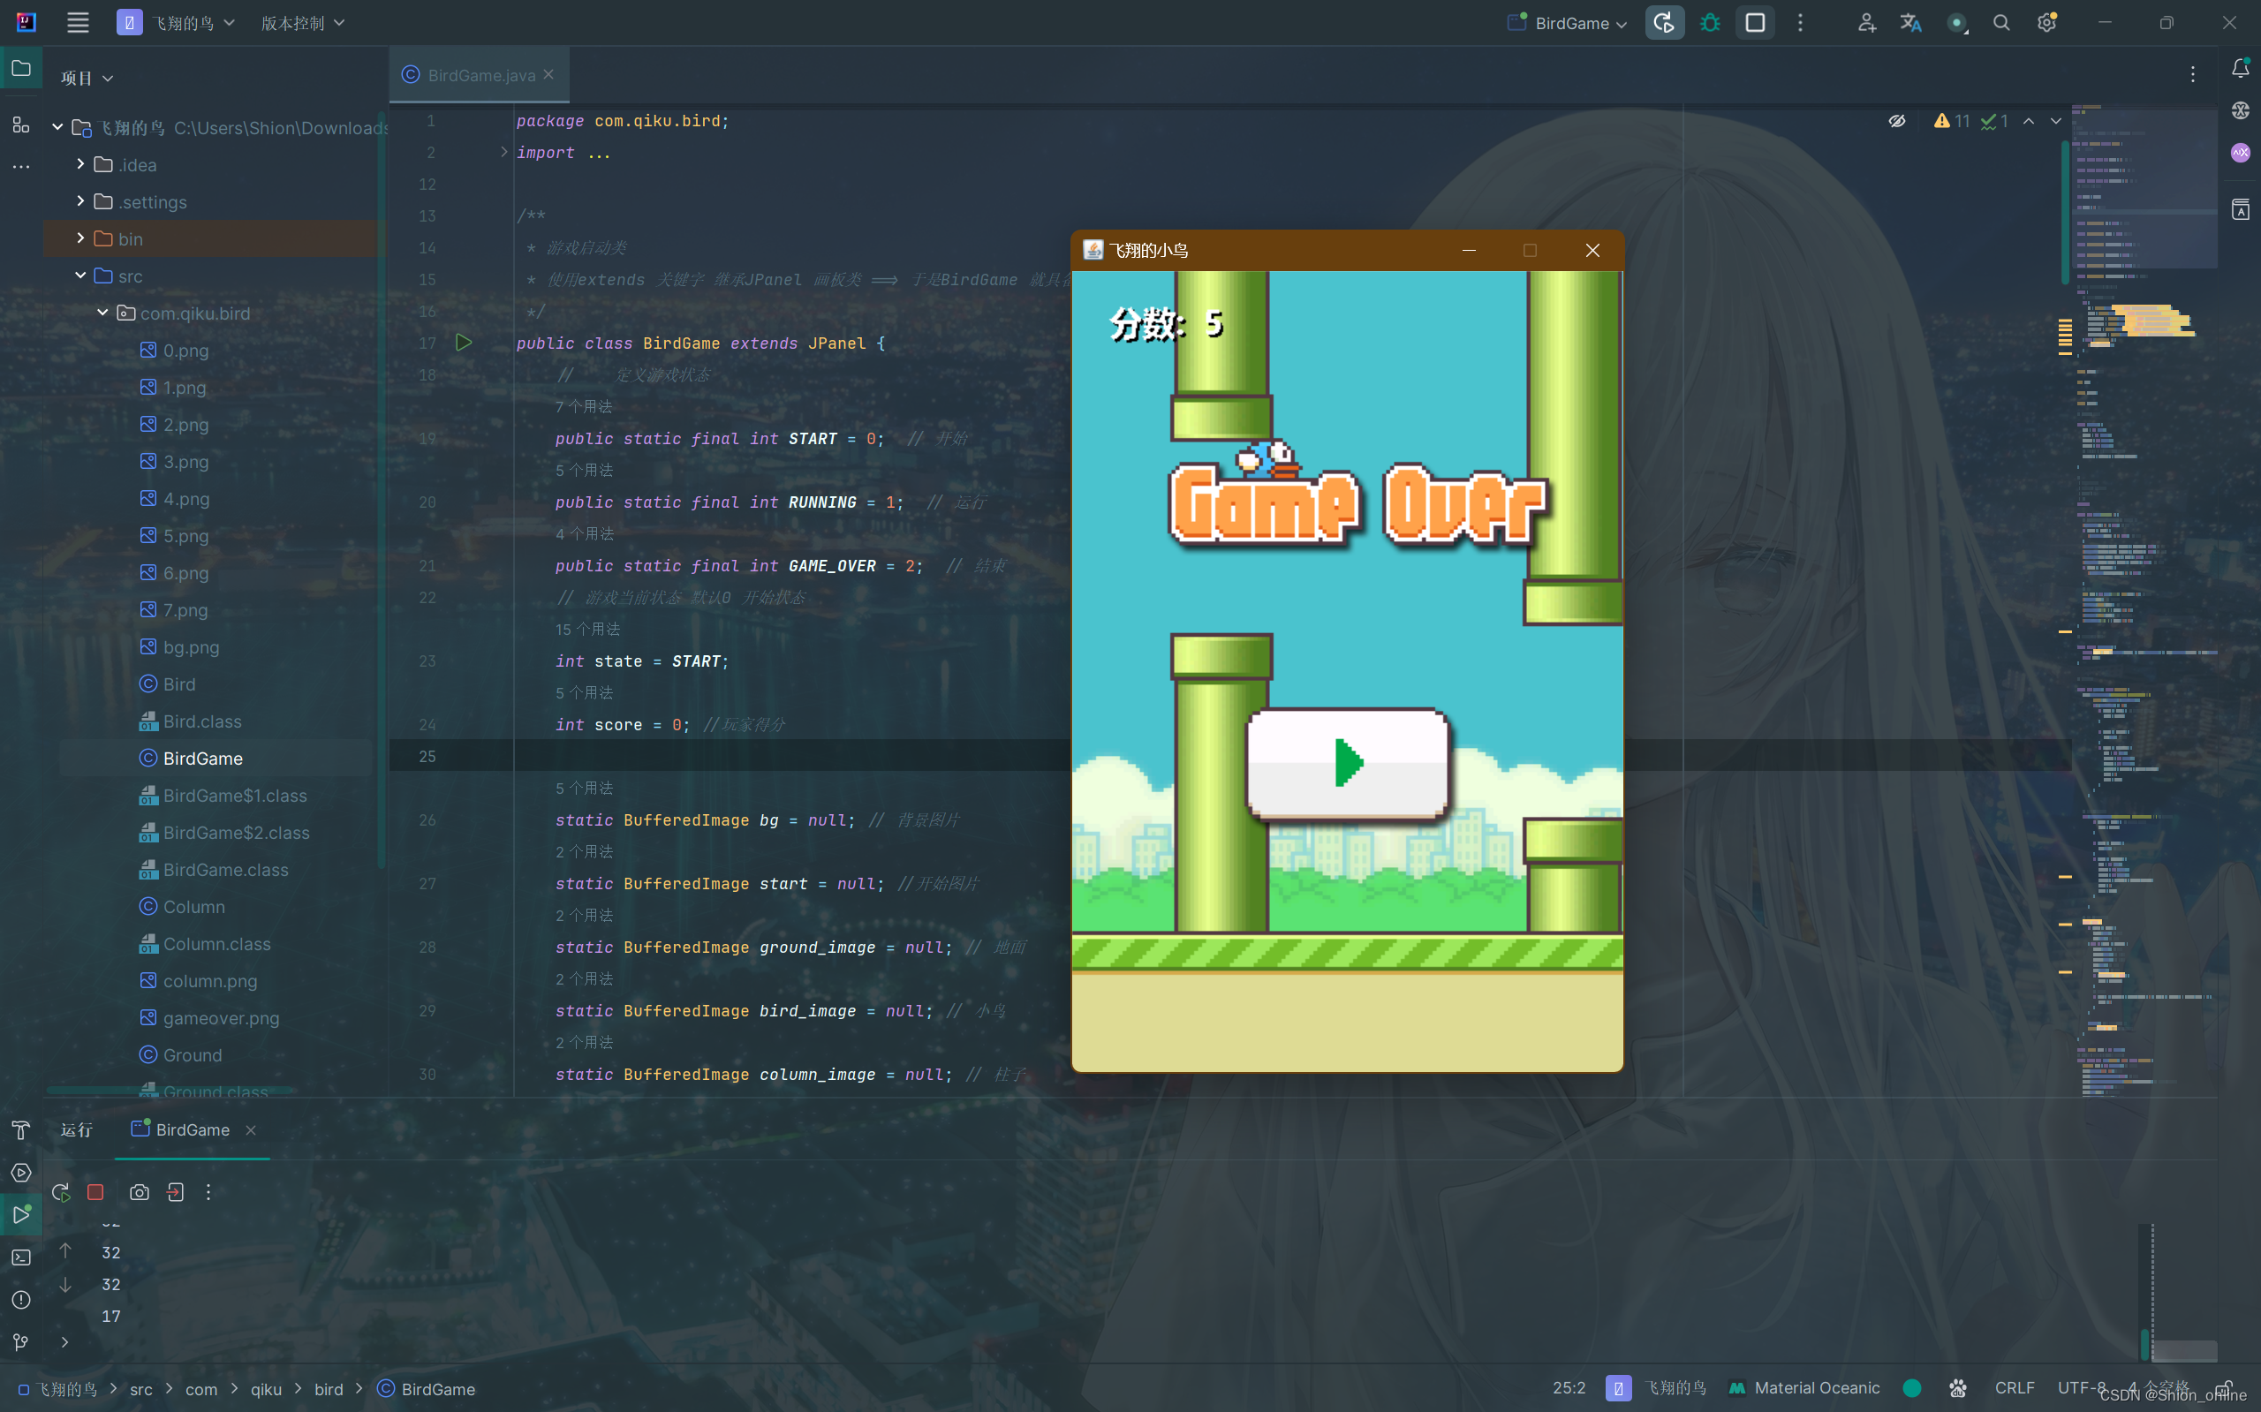Open the Build hammer tool window
This screenshot has height=1412, width=2261.
(x=20, y=1130)
